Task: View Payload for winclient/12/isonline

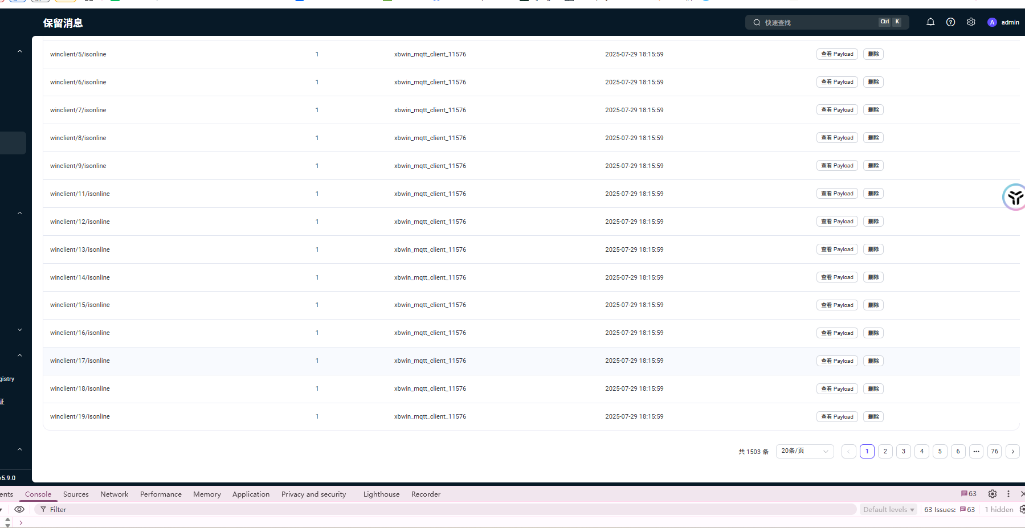Action: (x=837, y=222)
